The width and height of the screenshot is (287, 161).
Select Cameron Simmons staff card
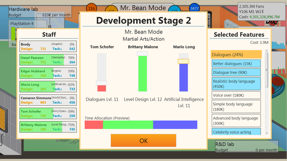tap(48, 100)
